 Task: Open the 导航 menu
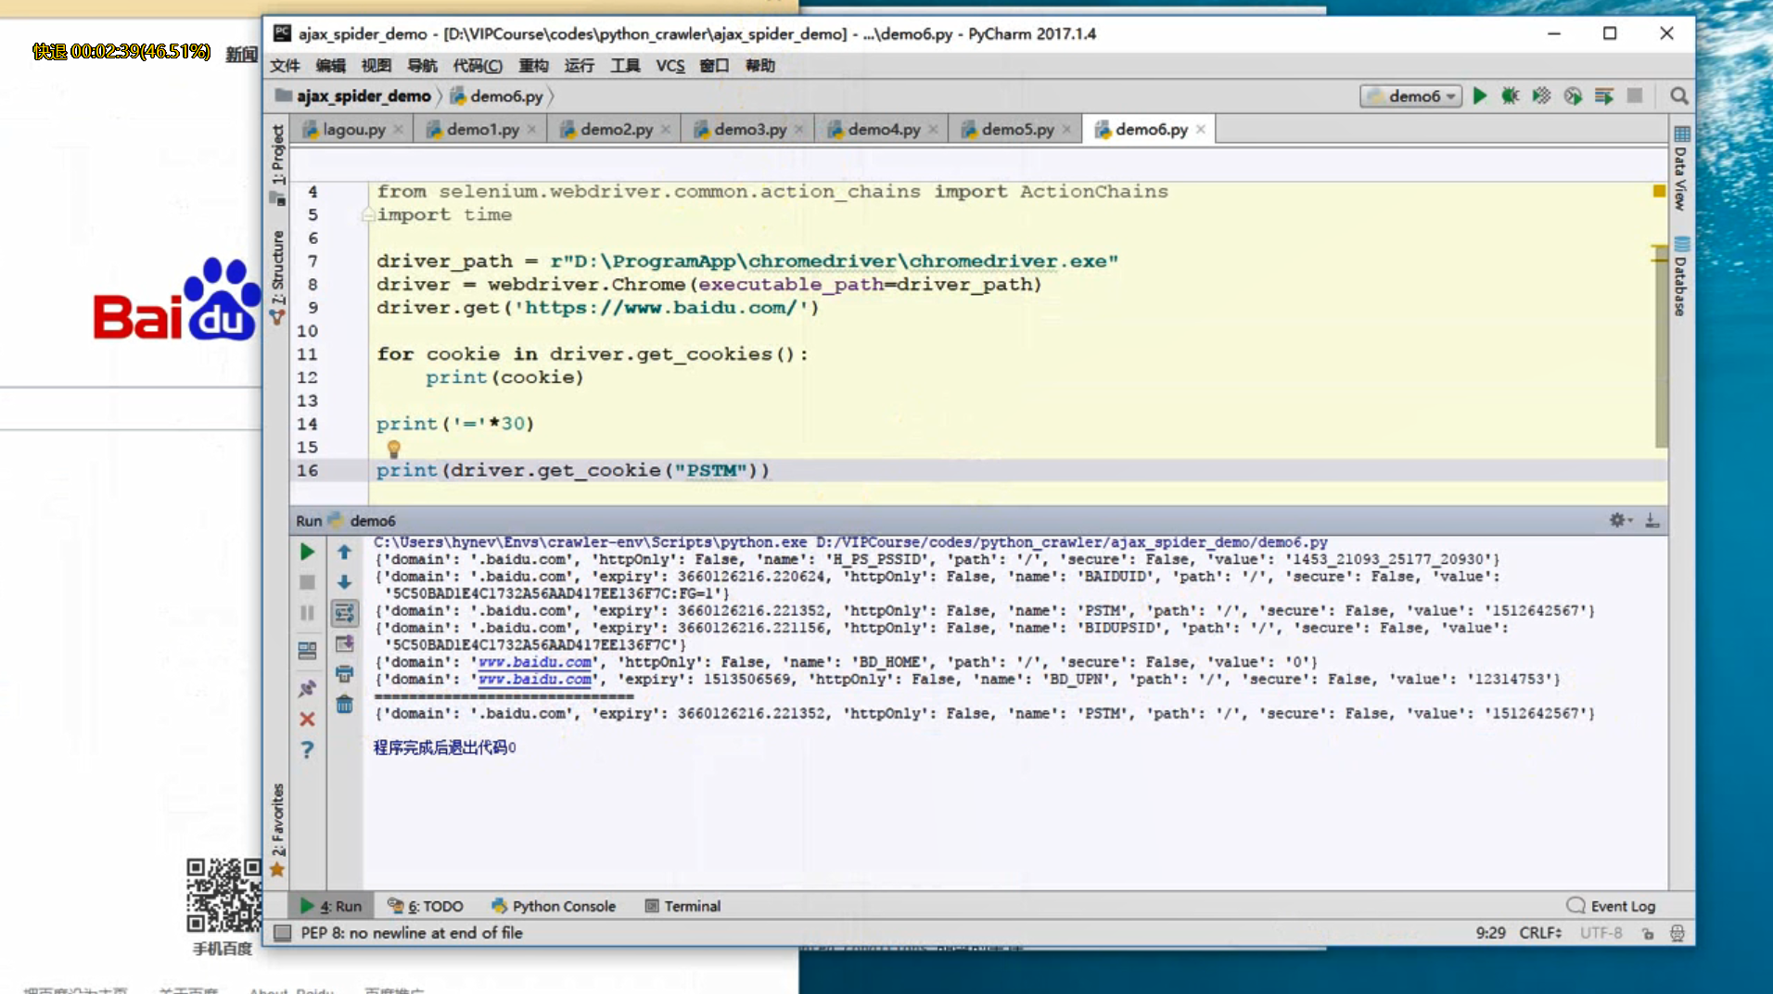point(422,65)
